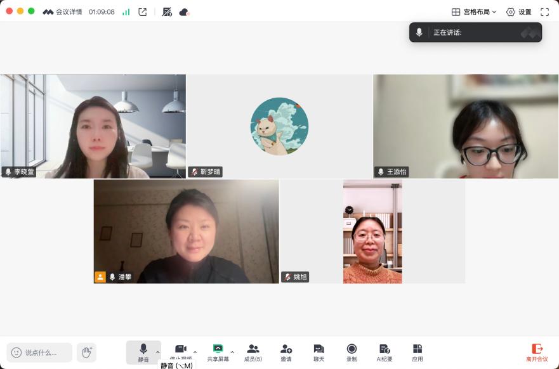Expand the microphone audio options arrow
Screen dimensions: 559x369
pyautogui.click(x=158, y=352)
